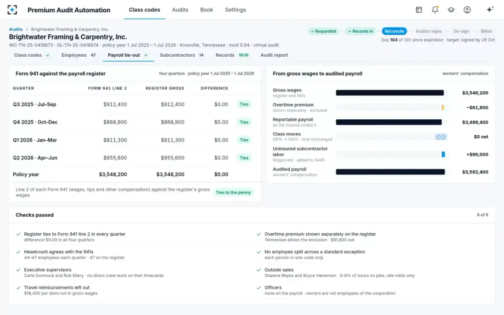Click checkmark beside Headcount agrees with the 941s
Viewport: 504px width, 315px height.
[18, 252]
